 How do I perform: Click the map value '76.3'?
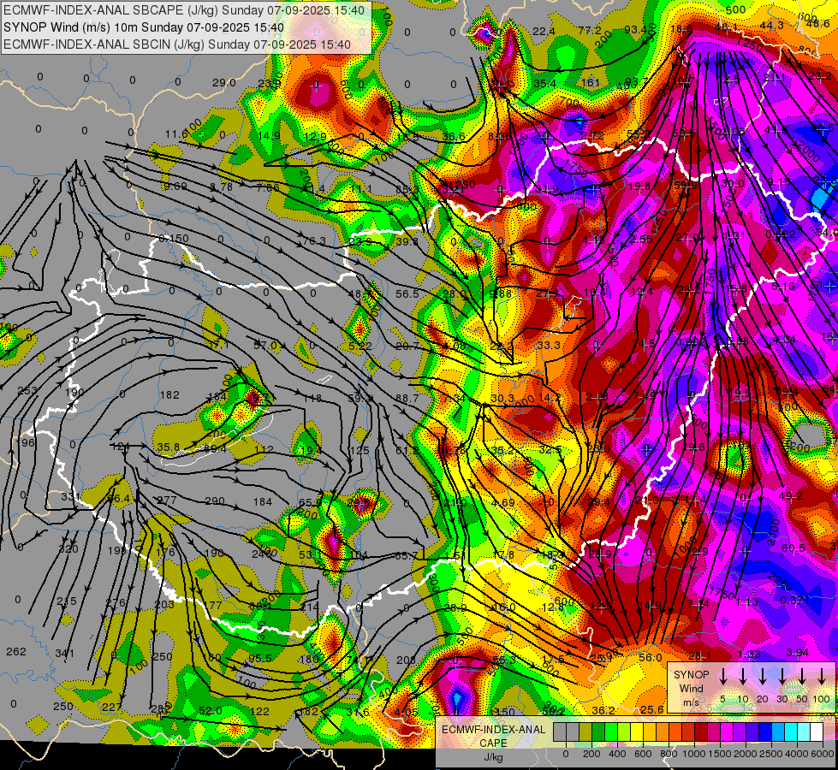coord(314,241)
